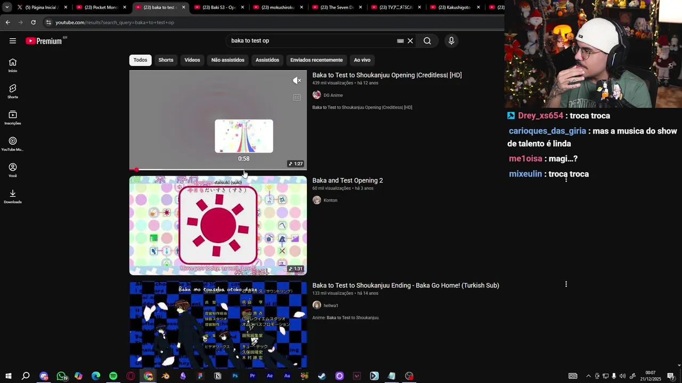Open WhatsApp from the taskbar

tap(61, 376)
